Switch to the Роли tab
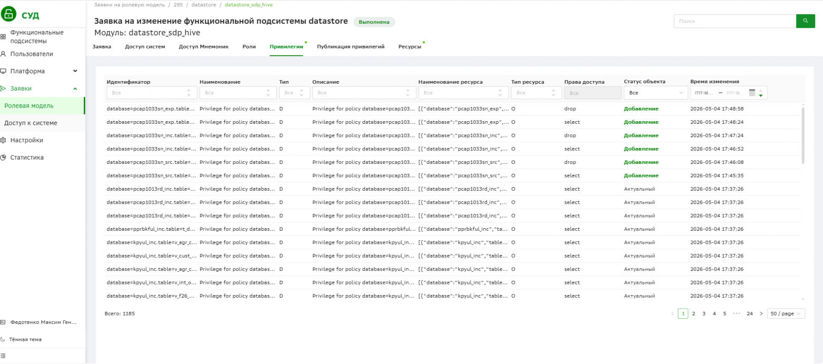The width and height of the screenshot is (823, 364). click(249, 47)
